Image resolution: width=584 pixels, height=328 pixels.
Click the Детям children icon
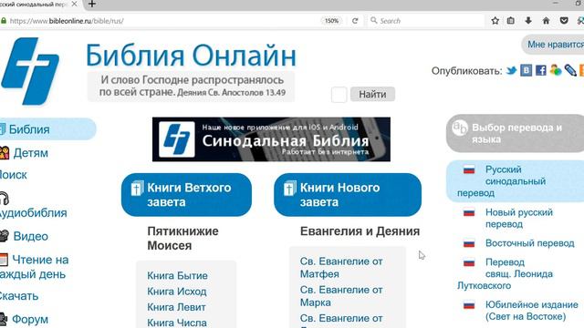(x=4, y=153)
